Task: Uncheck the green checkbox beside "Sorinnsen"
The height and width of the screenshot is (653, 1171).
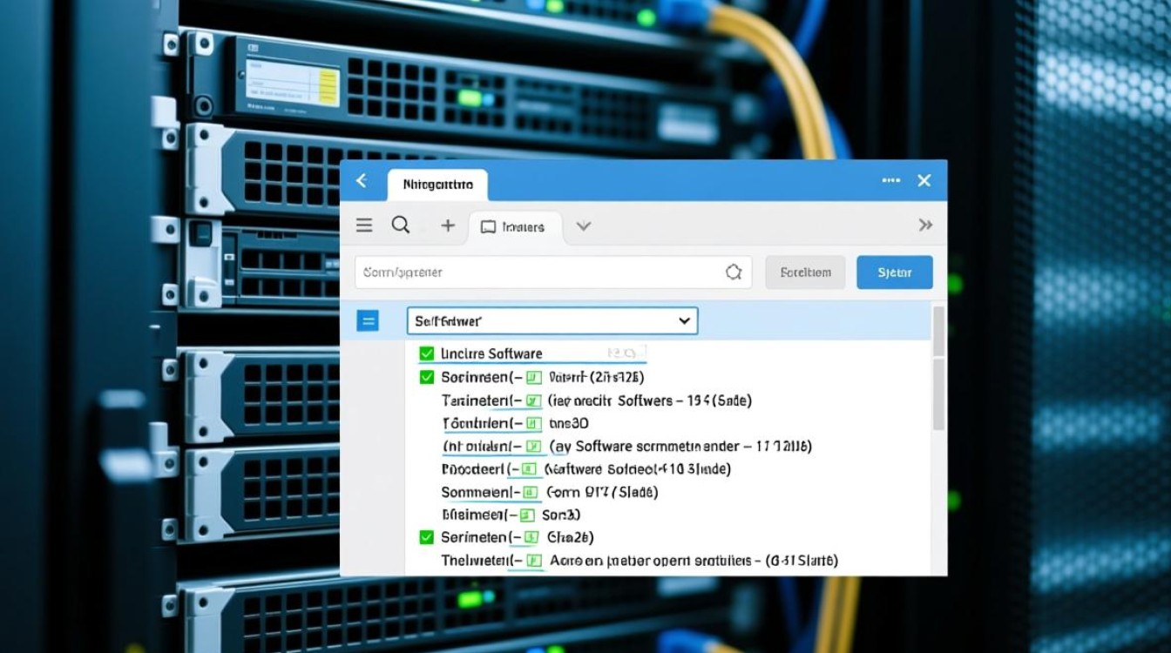Action: point(426,377)
